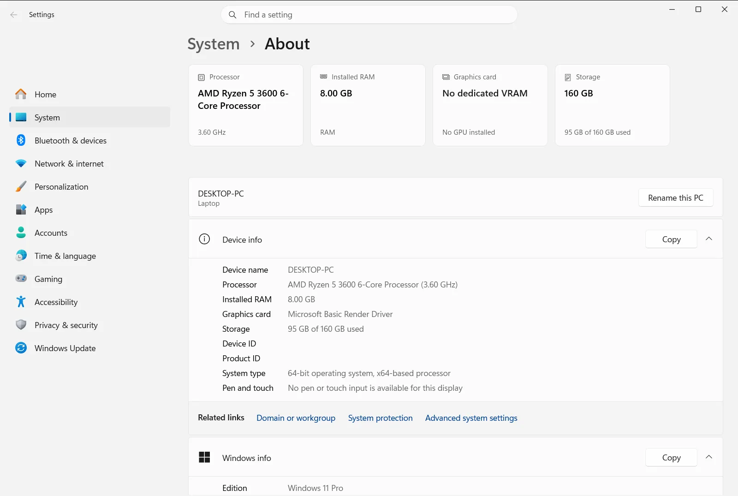Collapse the Windows info section chevron

click(709, 457)
